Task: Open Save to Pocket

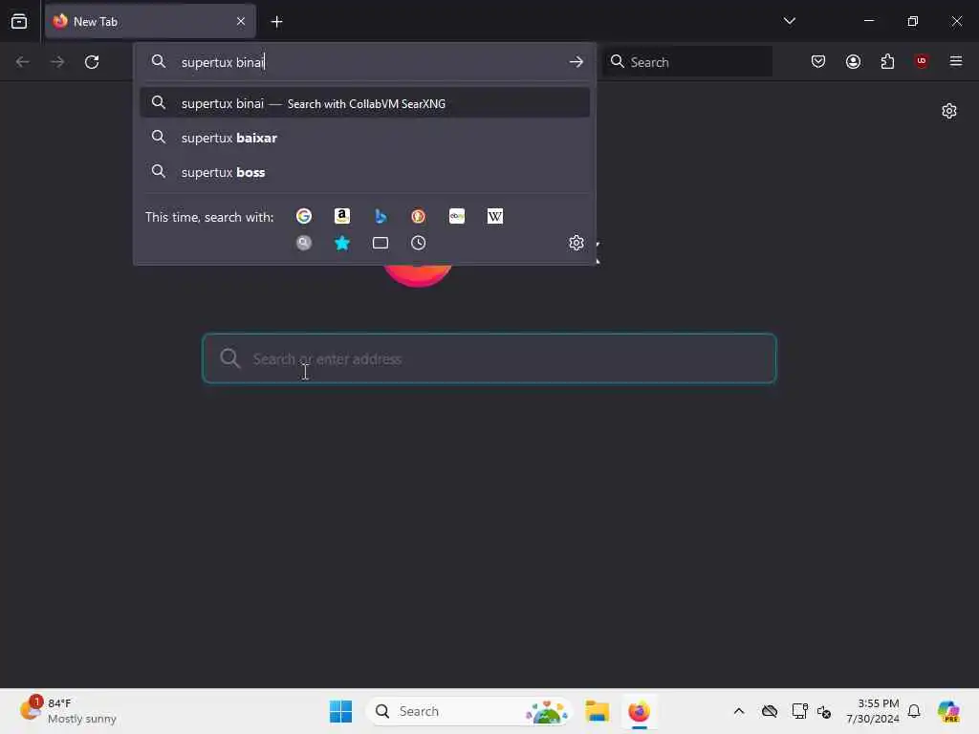Action: (x=818, y=61)
